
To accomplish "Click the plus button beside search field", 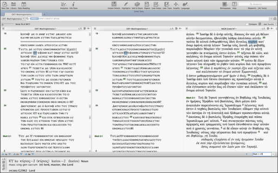I will click(271, 18).
